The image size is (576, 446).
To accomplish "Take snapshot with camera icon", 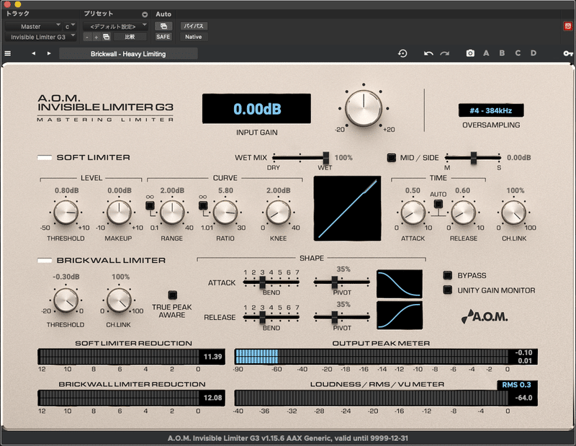I will click(470, 54).
